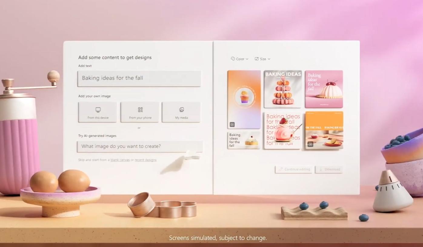The width and height of the screenshot is (423, 247).
Task: Click the video badge on the orange design
Action: pos(310,144)
